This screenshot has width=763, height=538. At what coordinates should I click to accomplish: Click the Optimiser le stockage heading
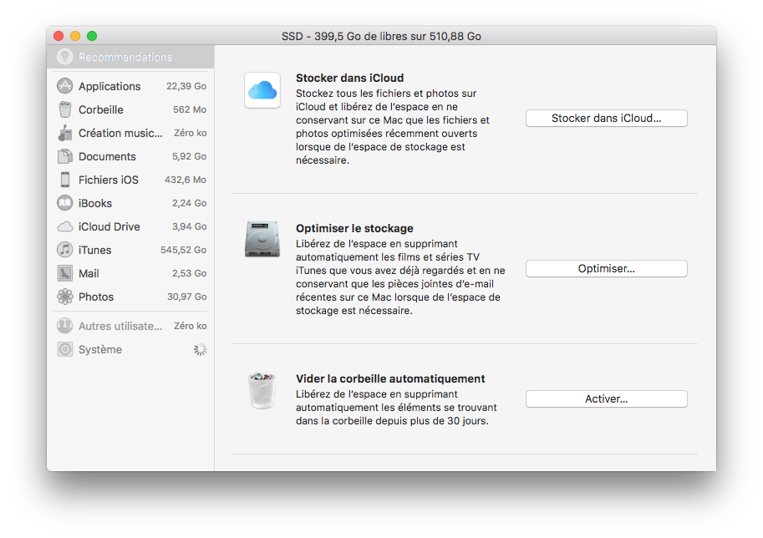pos(354,228)
